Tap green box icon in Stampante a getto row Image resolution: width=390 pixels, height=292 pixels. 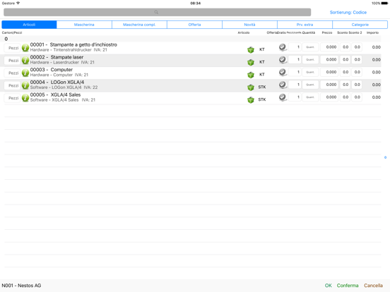251,49
